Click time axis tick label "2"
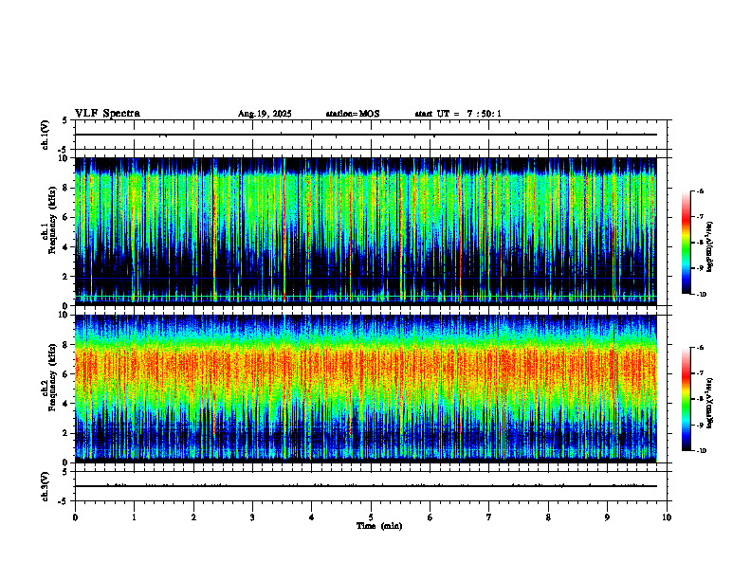751x580 pixels. 193,517
